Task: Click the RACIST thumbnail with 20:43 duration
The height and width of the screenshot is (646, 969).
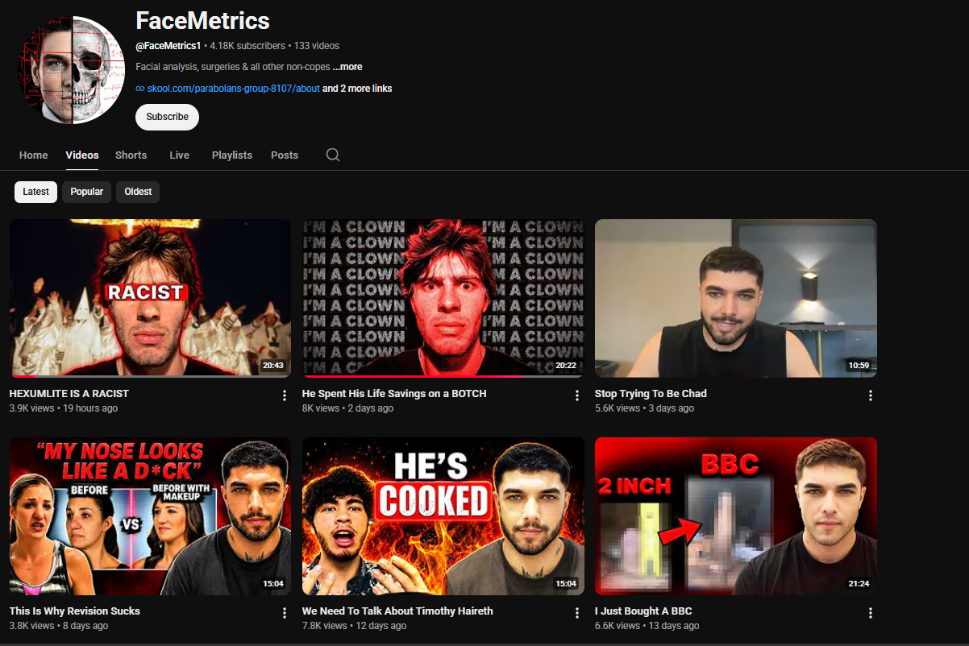Action: coord(150,298)
